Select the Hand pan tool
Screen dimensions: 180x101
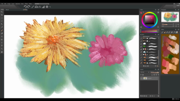pyautogui.click(x=2, y=52)
